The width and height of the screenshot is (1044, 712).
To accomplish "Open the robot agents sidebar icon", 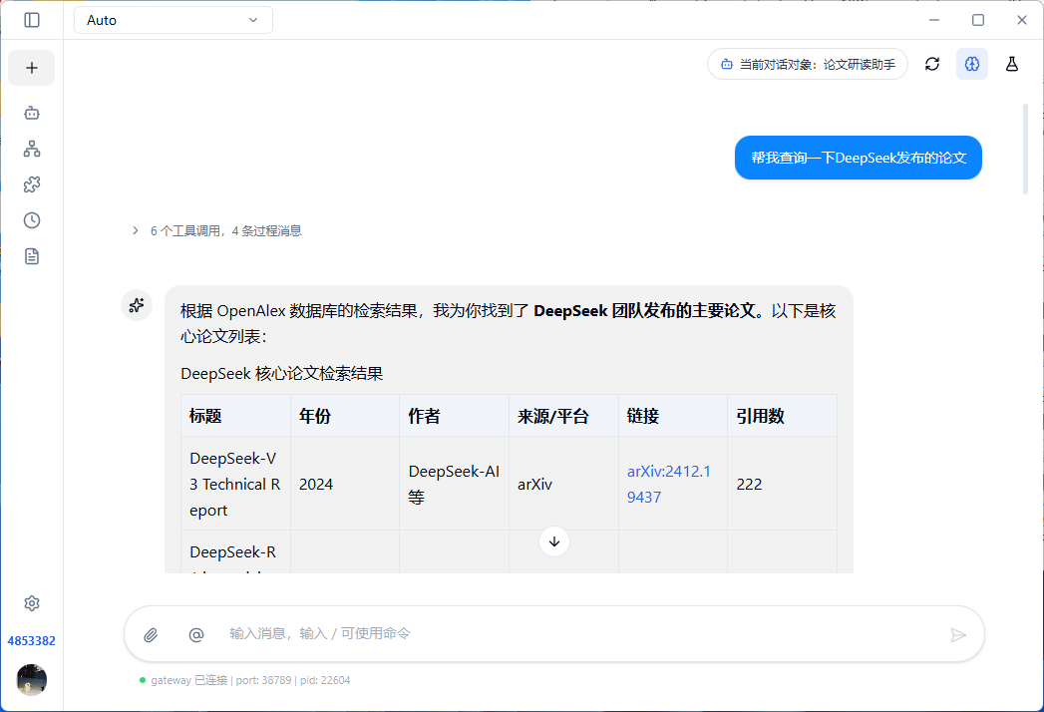I will tap(32, 113).
